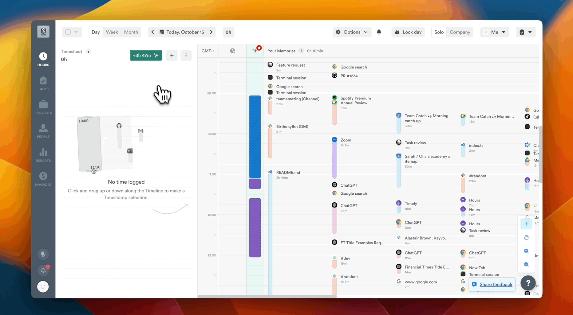
Task: Go to the Reports section
Action: pos(43,155)
